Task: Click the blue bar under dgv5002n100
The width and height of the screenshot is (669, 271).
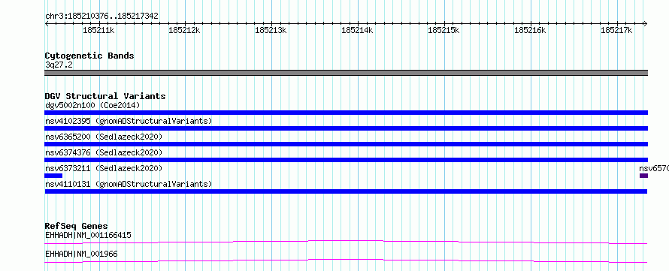Action: (346, 113)
